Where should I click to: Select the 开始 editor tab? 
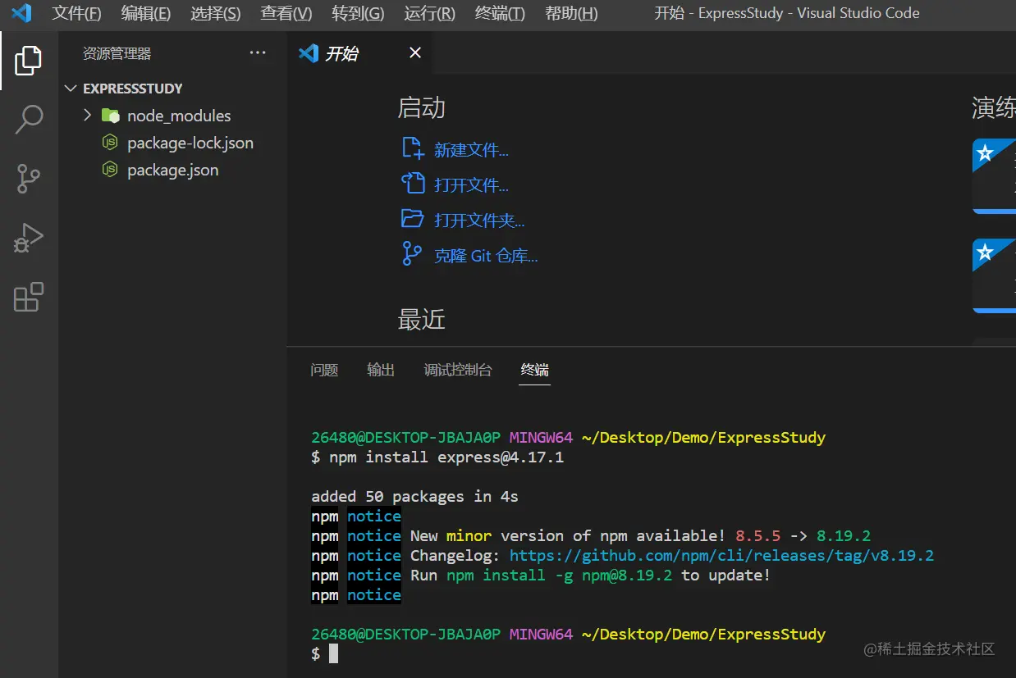359,53
